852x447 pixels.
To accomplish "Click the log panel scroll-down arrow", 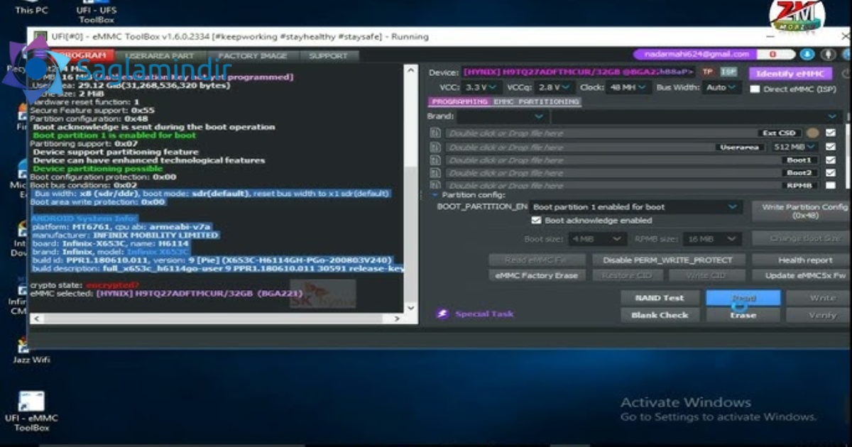I will click(410, 307).
